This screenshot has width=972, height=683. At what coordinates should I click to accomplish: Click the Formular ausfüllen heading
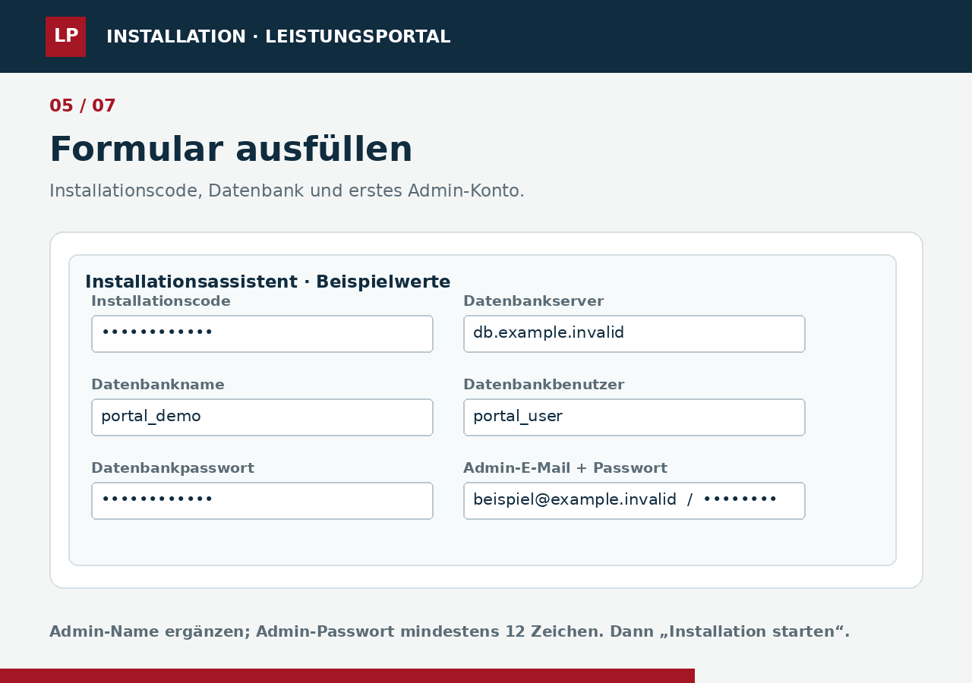click(231, 150)
